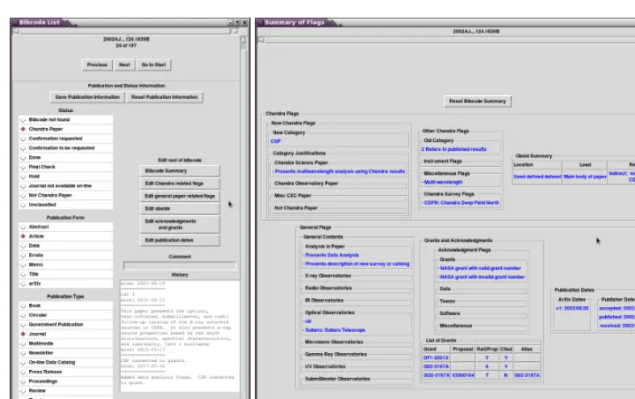Click 'Presents description of new survey or catalog'
Viewport: 635px width, 399px height.
click(x=357, y=264)
